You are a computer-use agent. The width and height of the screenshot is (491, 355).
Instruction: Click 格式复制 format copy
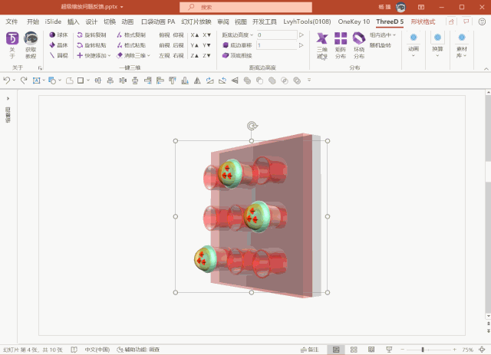point(131,35)
